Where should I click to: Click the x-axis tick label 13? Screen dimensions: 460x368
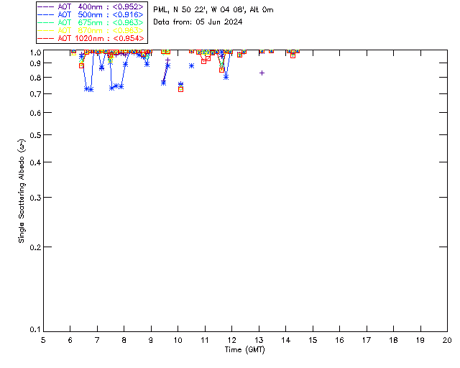pyautogui.click(x=259, y=340)
